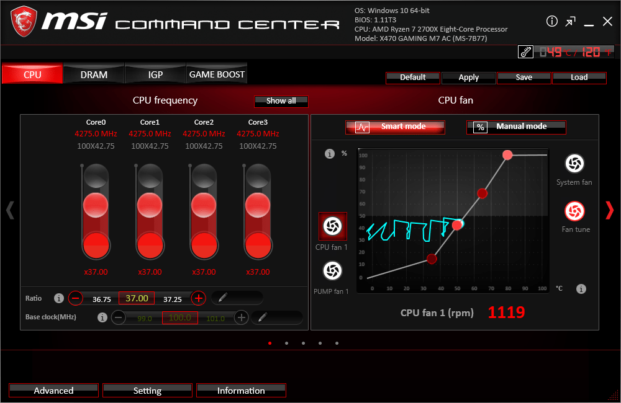Click the Base clock info icon
The image size is (621, 403).
102,317
